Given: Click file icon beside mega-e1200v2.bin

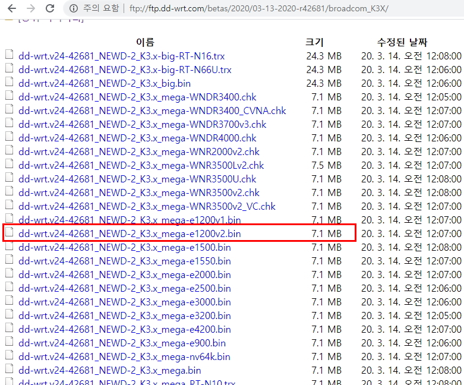Looking at the screenshot, I should [9, 232].
